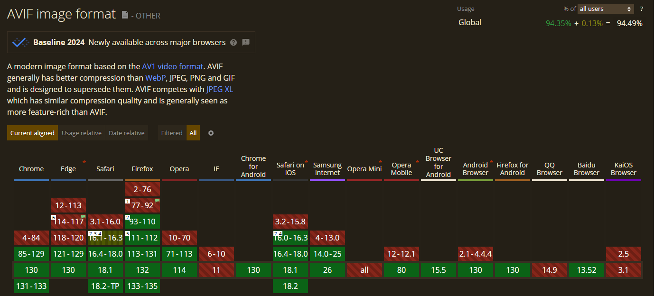Click the Safari on iOS 18.2 cell
This screenshot has width=654, height=296.
(290, 286)
